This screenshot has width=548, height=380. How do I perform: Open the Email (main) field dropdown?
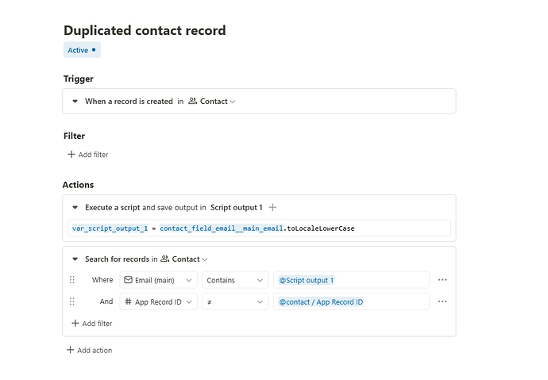click(x=158, y=280)
